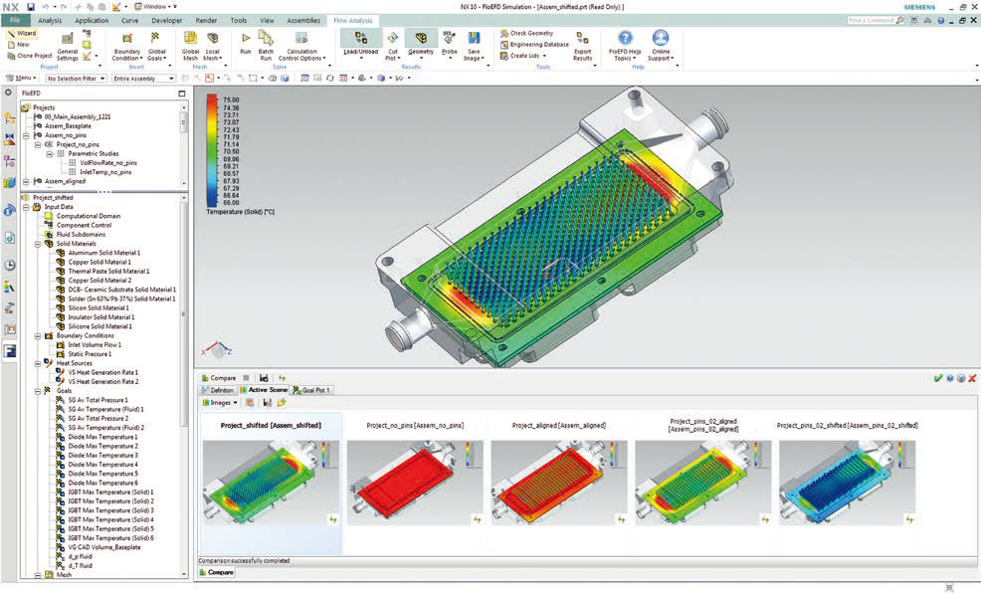Open the Window menu in title bar
This screenshot has width=981, height=593.
[155, 6]
